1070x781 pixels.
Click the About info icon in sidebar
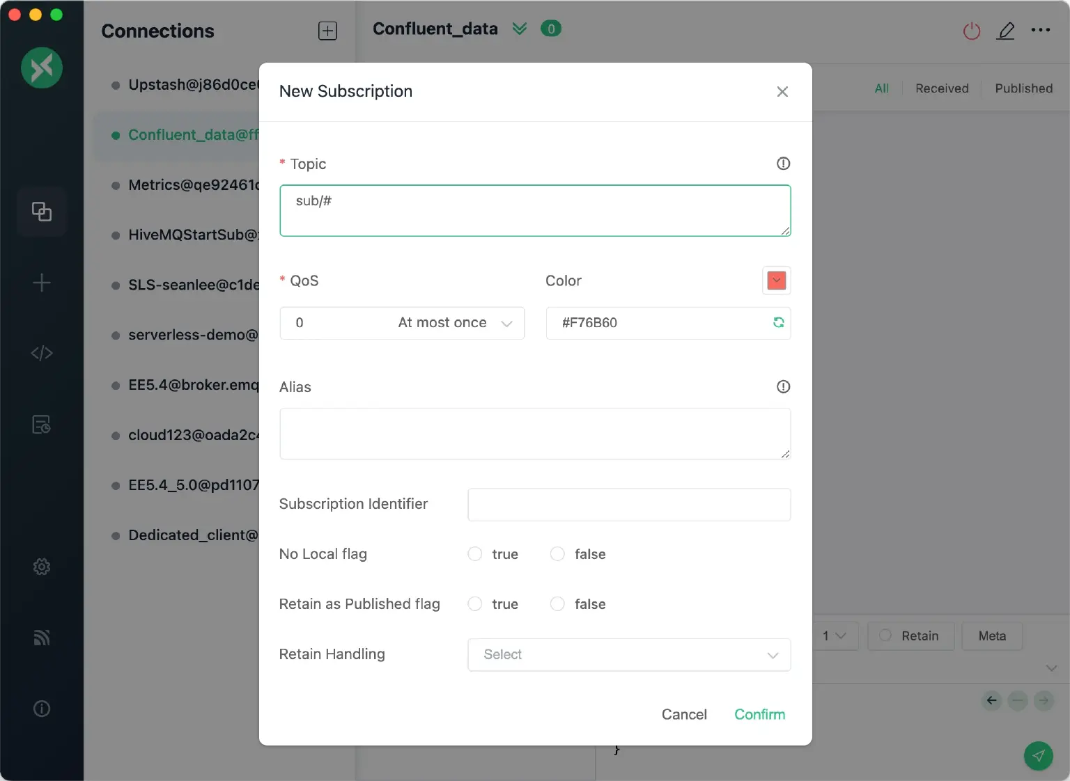click(x=42, y=709)
